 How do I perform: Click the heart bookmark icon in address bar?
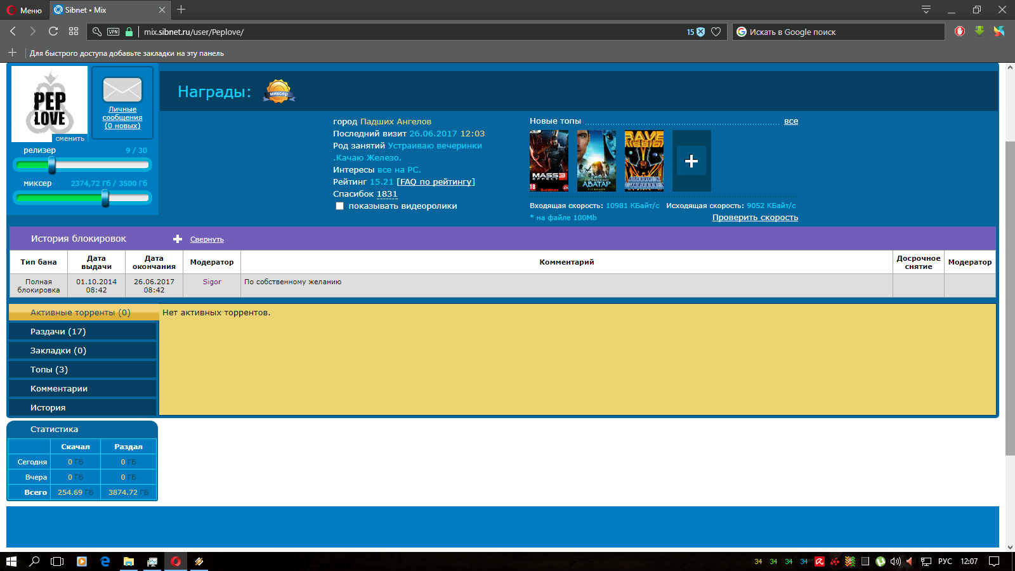point(716,32)
